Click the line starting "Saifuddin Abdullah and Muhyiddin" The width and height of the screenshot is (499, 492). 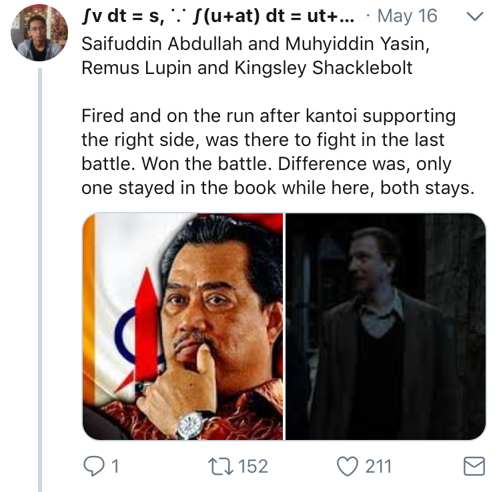click(228, 45)
